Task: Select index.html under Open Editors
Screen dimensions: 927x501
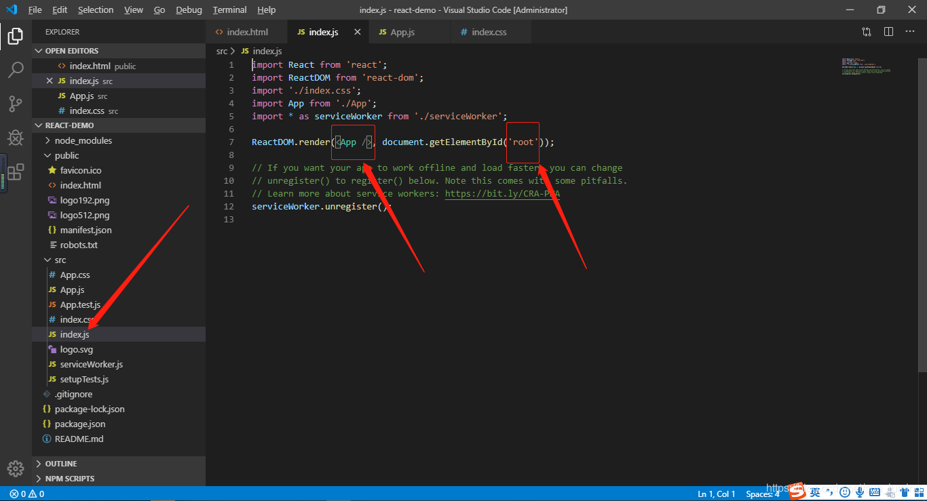Action: (119, 66)
